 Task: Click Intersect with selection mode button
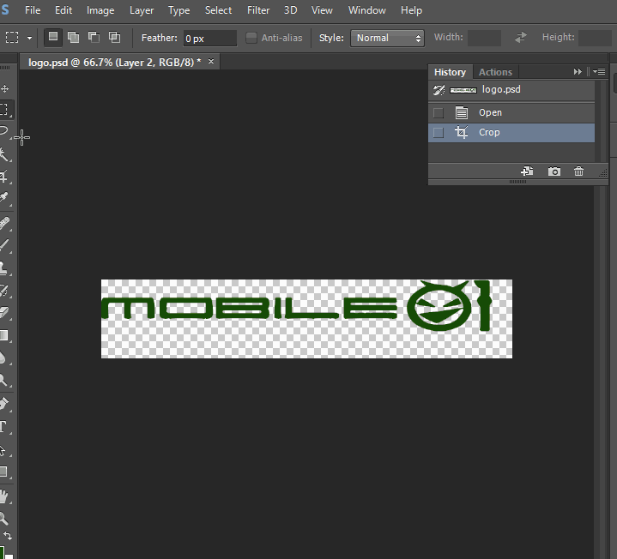114,38
